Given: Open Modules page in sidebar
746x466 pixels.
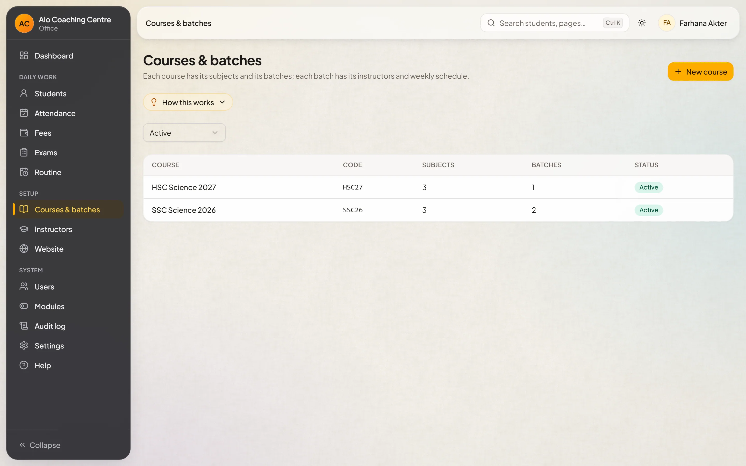Looking at the screenshot, I should click(68, 306).
